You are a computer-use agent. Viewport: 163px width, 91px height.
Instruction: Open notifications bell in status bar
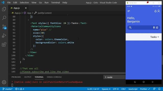159,89
